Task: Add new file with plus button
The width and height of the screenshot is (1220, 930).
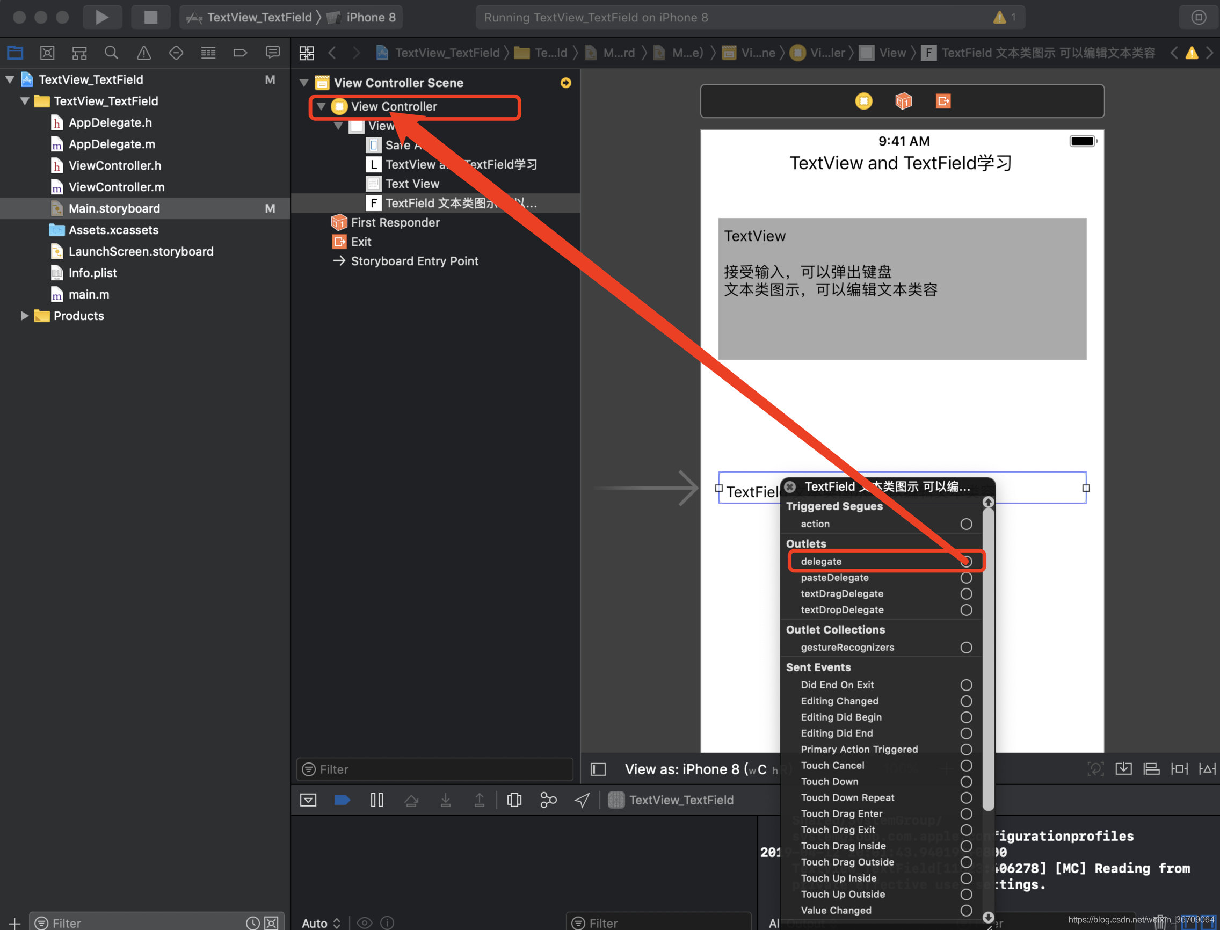Action: (x=14, y=923)
